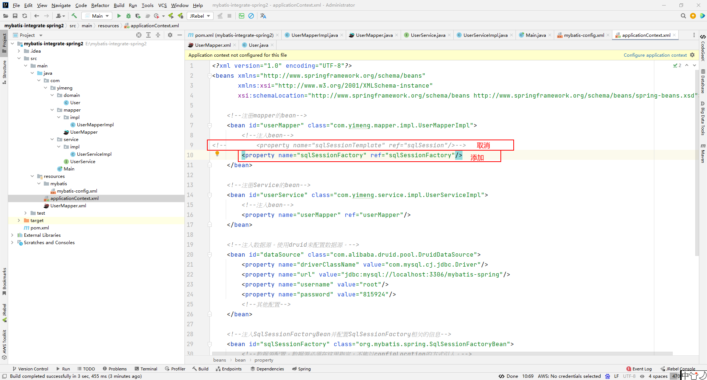Close the pom.xml editor tab
Screen dimensions: 707x380
point(277,35)
